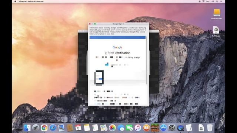Click the blue progress bar under security notice
237x133 pixels.
[x=117, y=37]
